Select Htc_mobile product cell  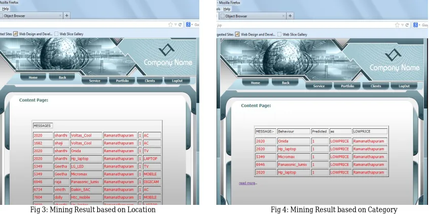tap(86, 197)
